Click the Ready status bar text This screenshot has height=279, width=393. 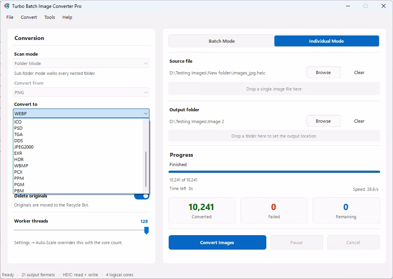tap(8, 275)
